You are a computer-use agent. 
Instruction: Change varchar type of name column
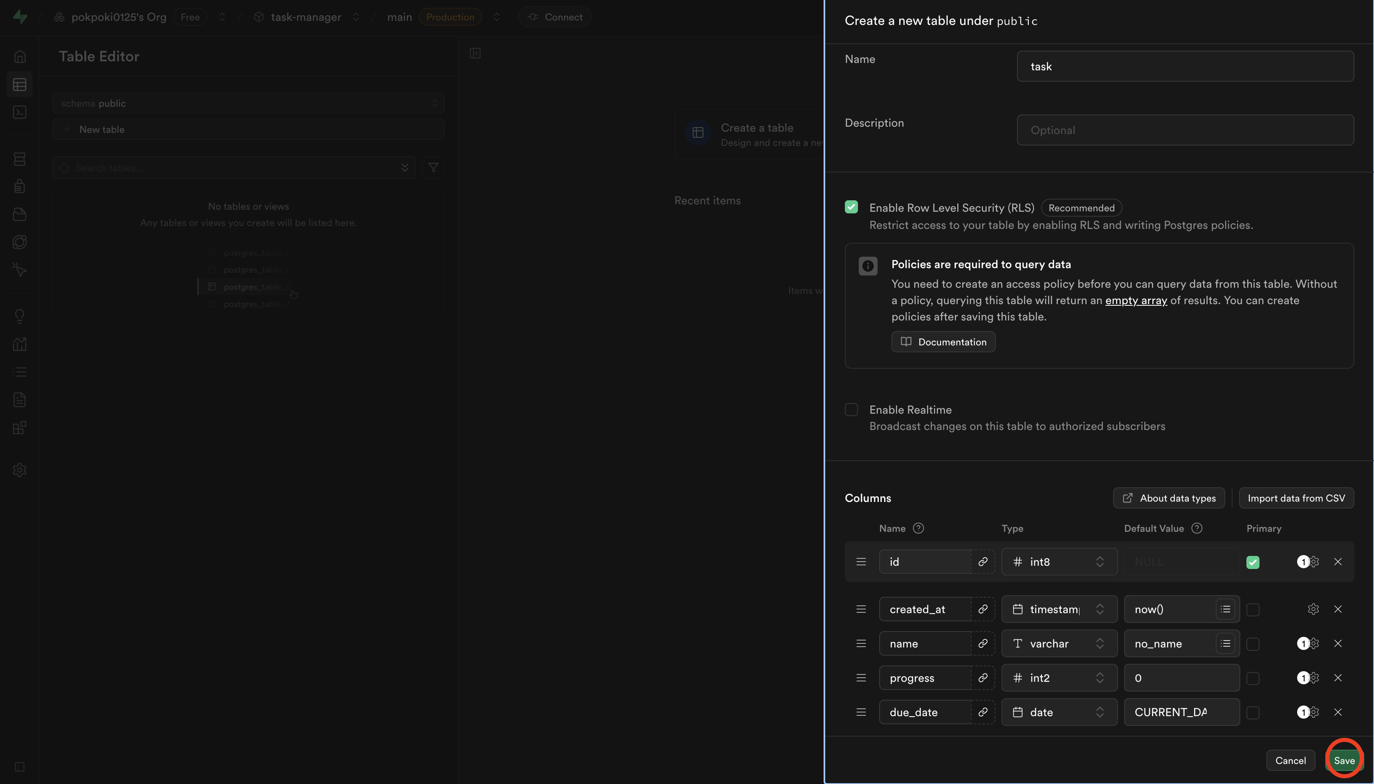[x=1059, y=643]
